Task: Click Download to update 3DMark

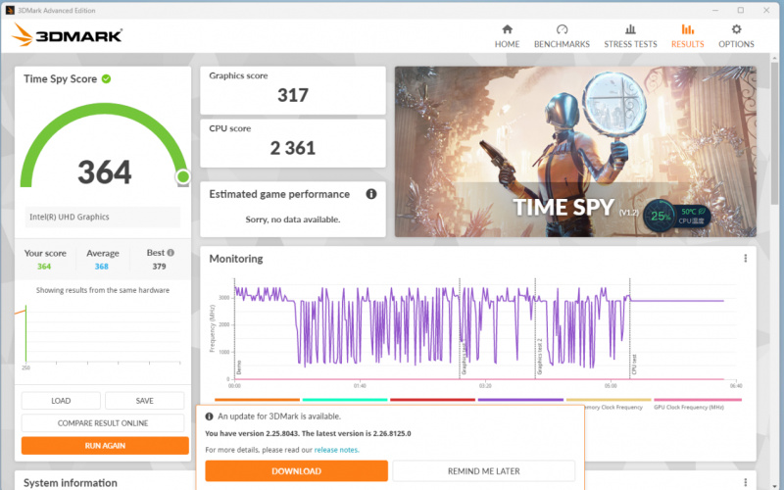Action: coord(296,471)
